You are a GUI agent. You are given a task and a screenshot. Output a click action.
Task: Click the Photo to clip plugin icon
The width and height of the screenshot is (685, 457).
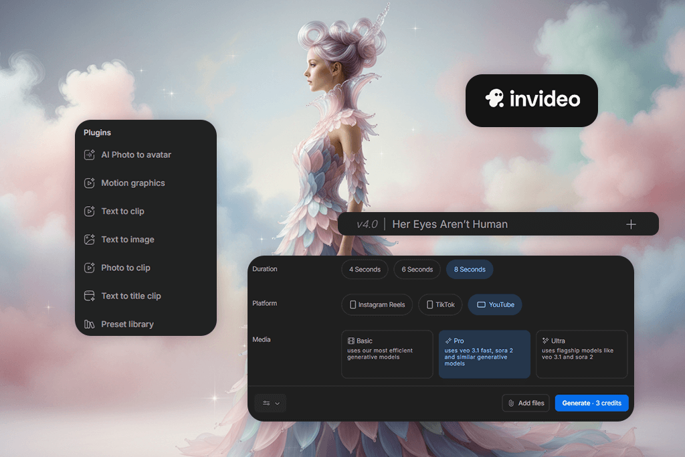89,268
